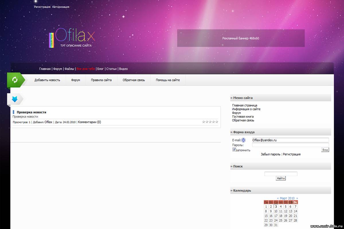Screen dimensions: 344x229
Task: Click inside the Пароль password field
Action: 290,145
